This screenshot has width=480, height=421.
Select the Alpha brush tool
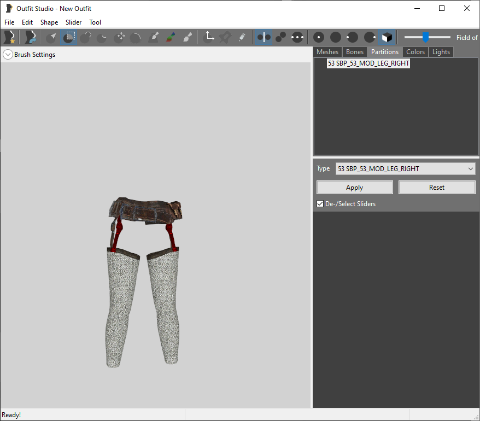[x=187, y=37]
